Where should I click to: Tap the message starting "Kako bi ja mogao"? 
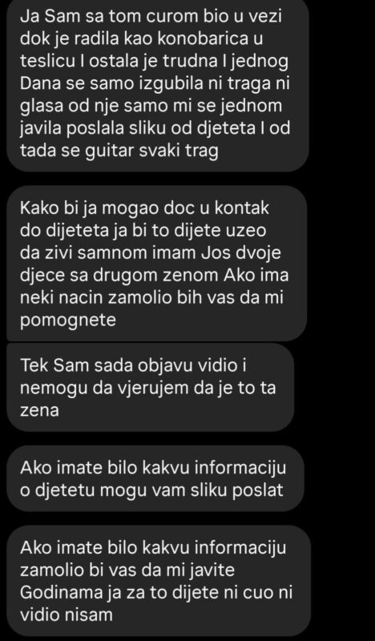[156, 264]
